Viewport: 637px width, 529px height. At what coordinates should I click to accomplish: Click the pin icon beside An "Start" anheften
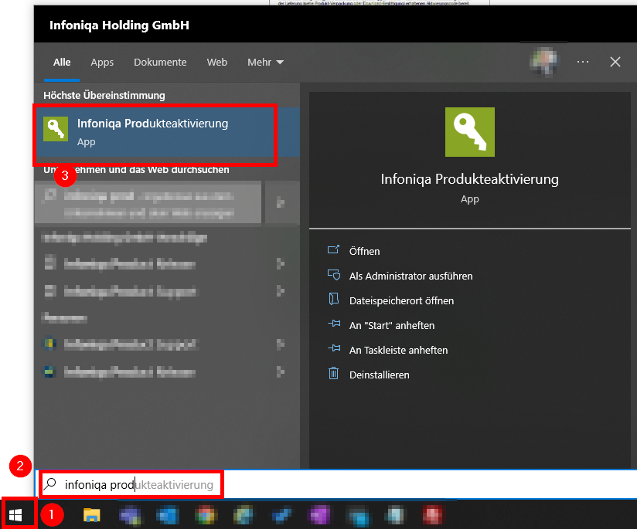click(334, 324)
